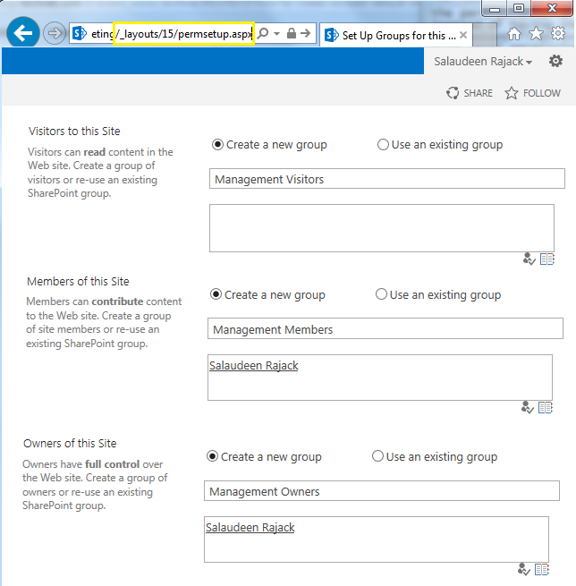Click the browser back arrow button

click(23, 33)
